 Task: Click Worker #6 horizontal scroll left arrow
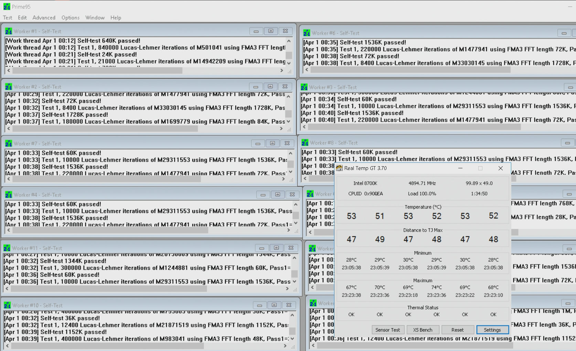coord(307,70)
